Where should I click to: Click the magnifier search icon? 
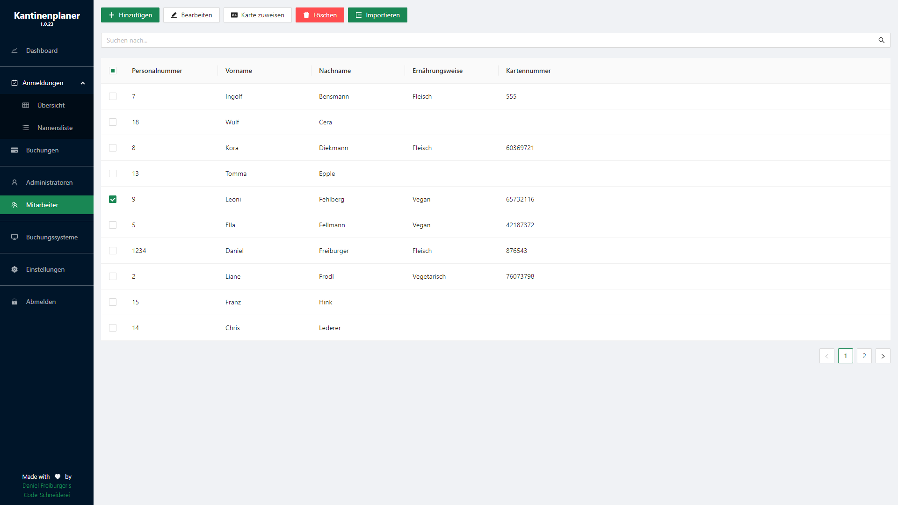click(x=881, y=40)
